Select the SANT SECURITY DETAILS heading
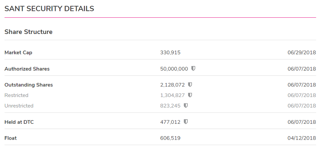This screenshot has height=146, width=320. 49,9
